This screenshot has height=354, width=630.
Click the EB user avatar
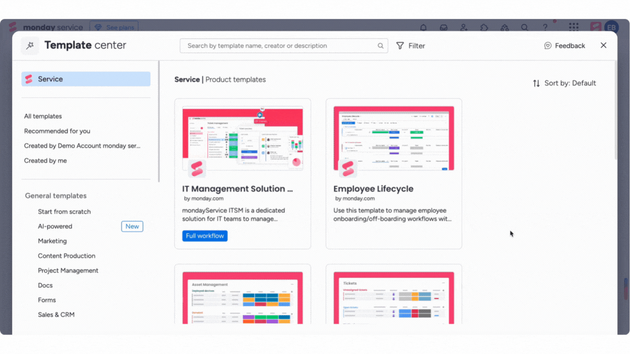click(x=611, y=27)
